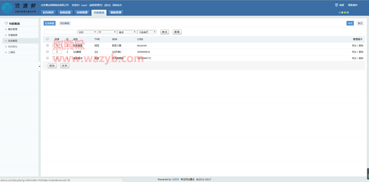Click the lock screen monitor icon
This screenshot has height=182, width=369.
click(x=336, y=5)
